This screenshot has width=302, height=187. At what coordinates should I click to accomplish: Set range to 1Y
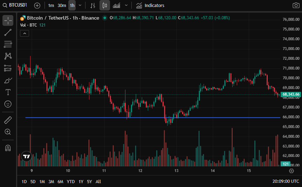coord(81,182)
